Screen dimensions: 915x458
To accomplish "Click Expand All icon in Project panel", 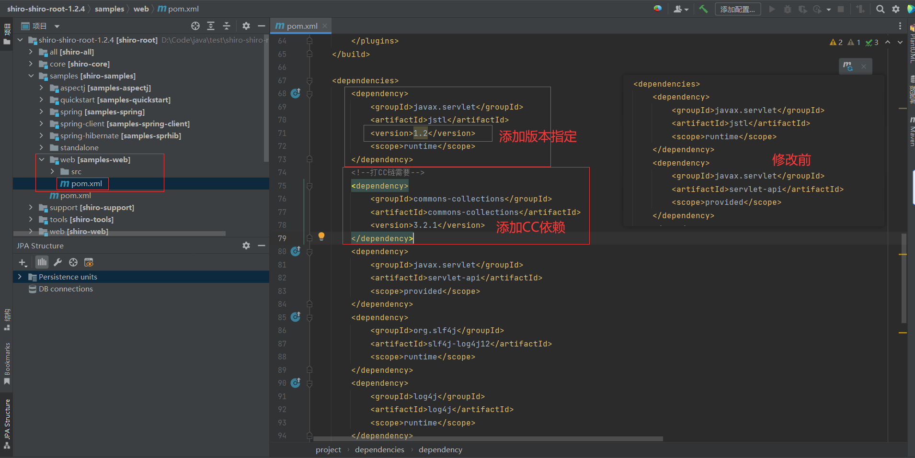I will 211,26.
